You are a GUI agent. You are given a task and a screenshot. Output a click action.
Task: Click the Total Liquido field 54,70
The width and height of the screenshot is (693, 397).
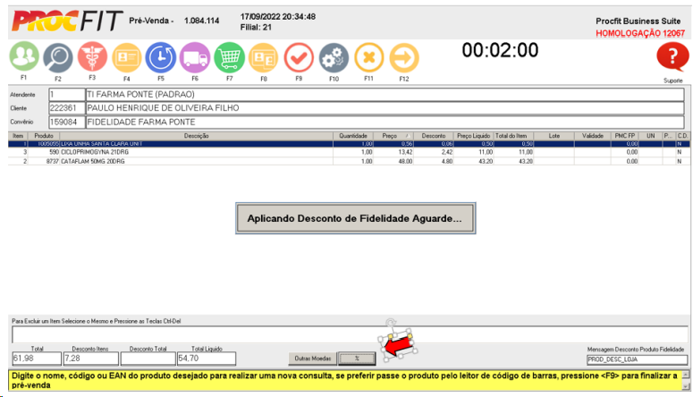(x=207, y=359)
